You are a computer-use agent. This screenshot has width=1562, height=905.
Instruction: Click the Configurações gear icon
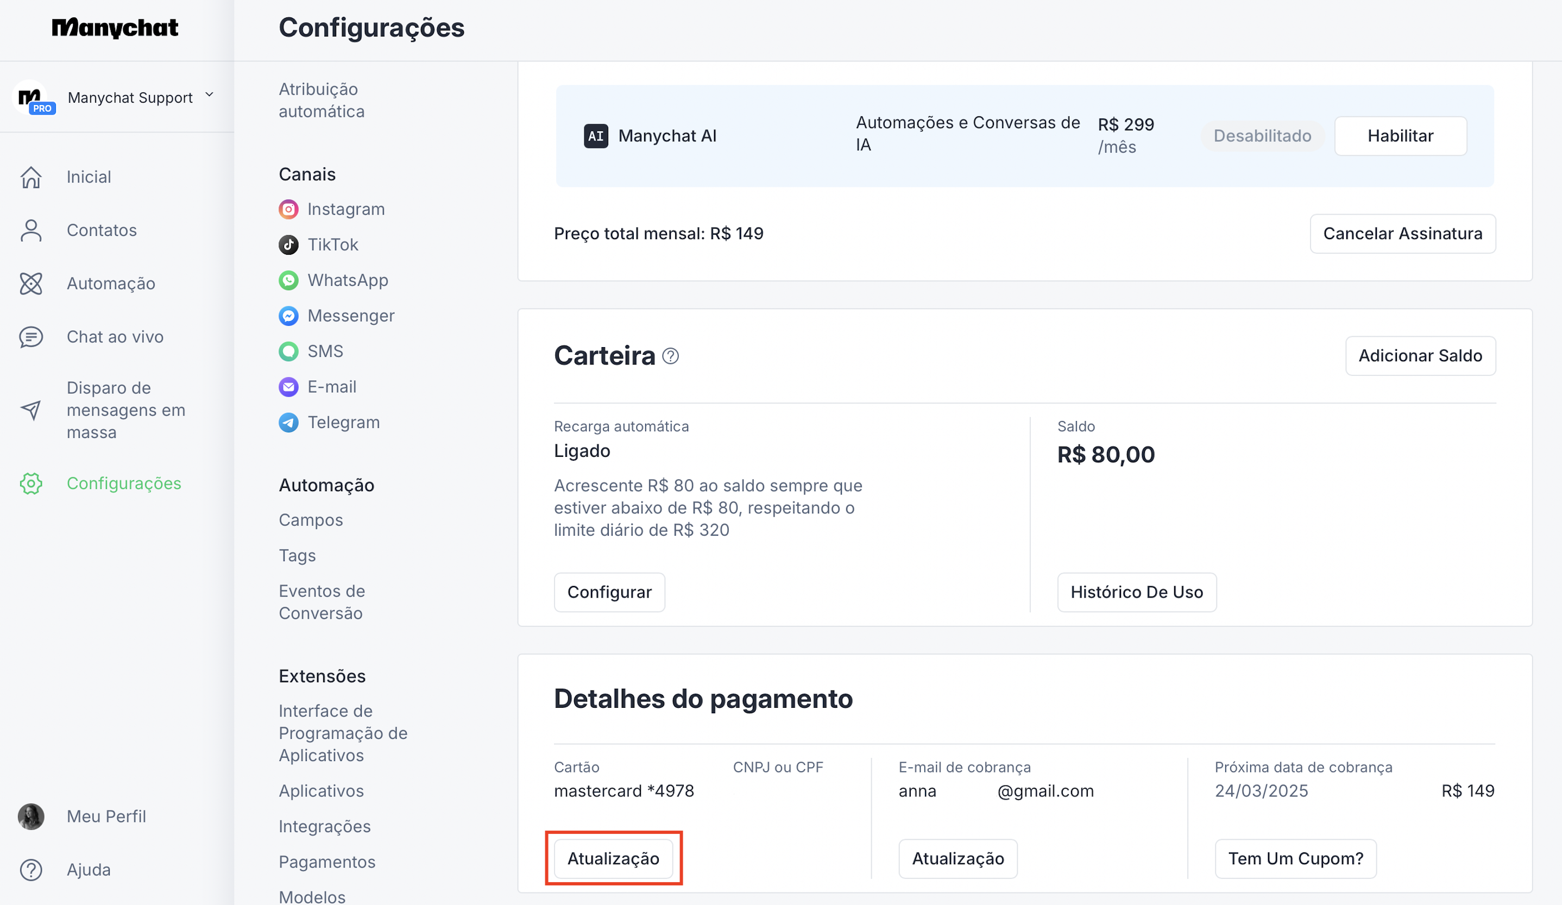click(31, 483)
